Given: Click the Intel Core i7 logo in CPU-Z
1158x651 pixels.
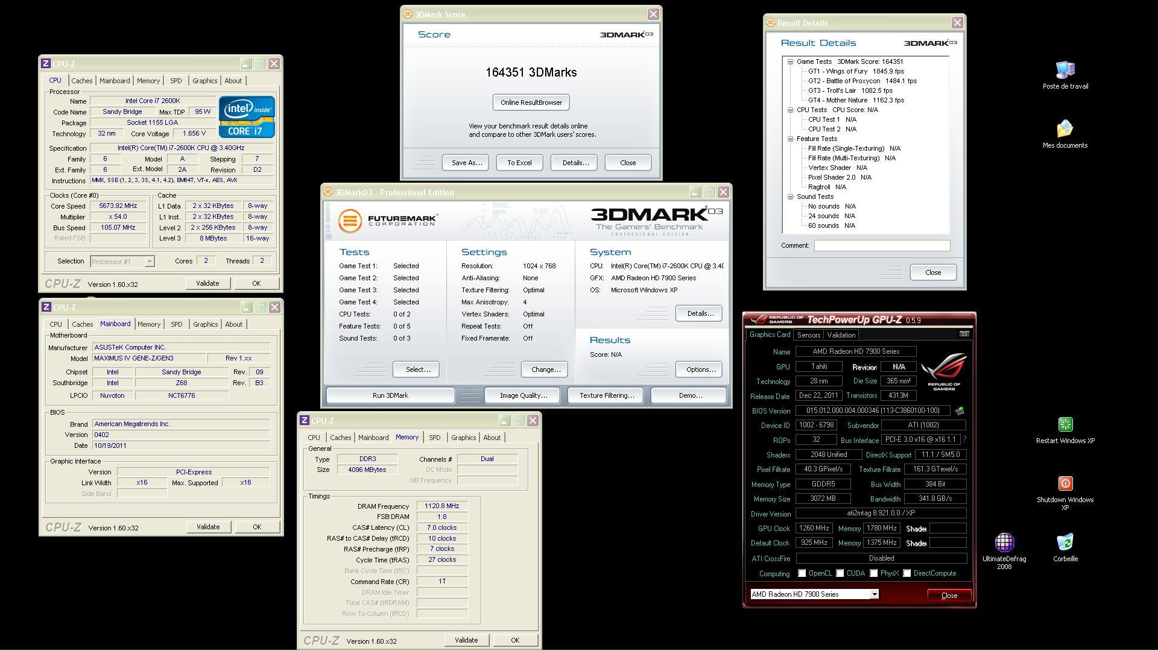Looking at the screenshot, I should (x=247, y=116).
